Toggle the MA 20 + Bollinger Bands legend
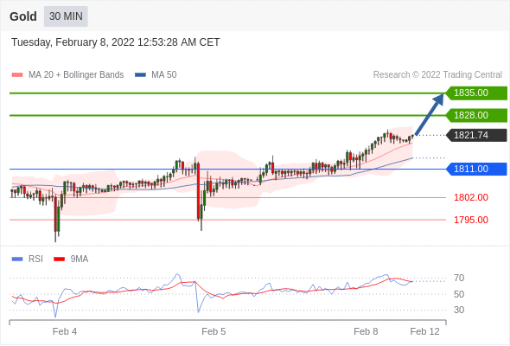The width and height of the screenshot is (510, 346). [x=67, y=75]
